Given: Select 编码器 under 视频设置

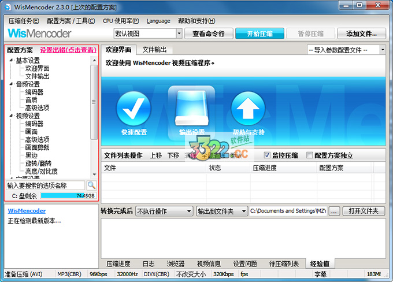Looking at the screenshot, I should point(34,124).
